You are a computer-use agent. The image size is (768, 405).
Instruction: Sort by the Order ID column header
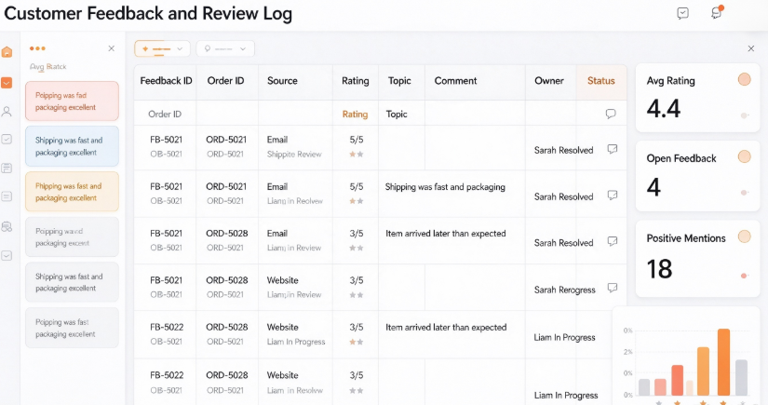[x=225, y=81]
